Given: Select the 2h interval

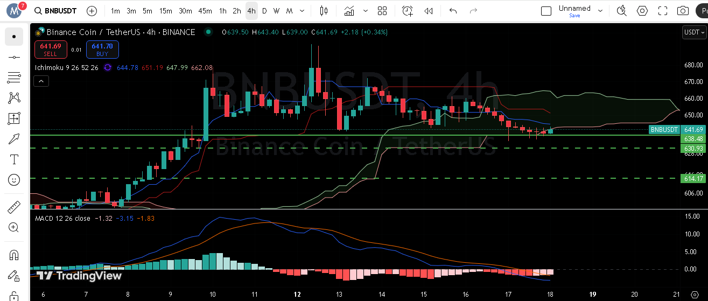Looking at the screenshot, I should pos(237,11).
